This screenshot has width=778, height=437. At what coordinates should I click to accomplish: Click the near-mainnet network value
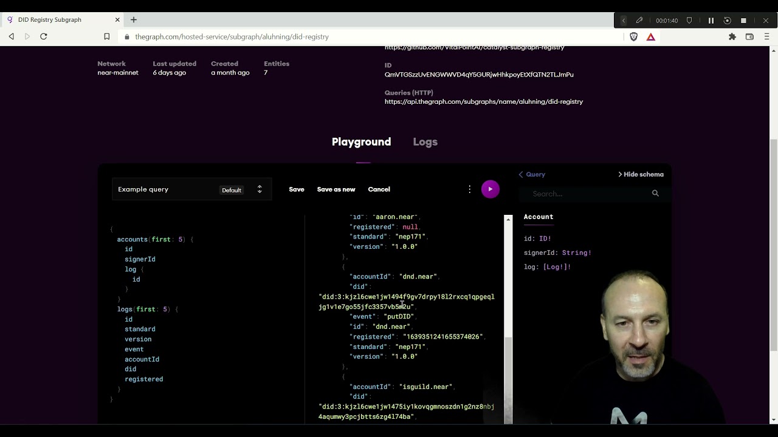click(x=118, y=73)
